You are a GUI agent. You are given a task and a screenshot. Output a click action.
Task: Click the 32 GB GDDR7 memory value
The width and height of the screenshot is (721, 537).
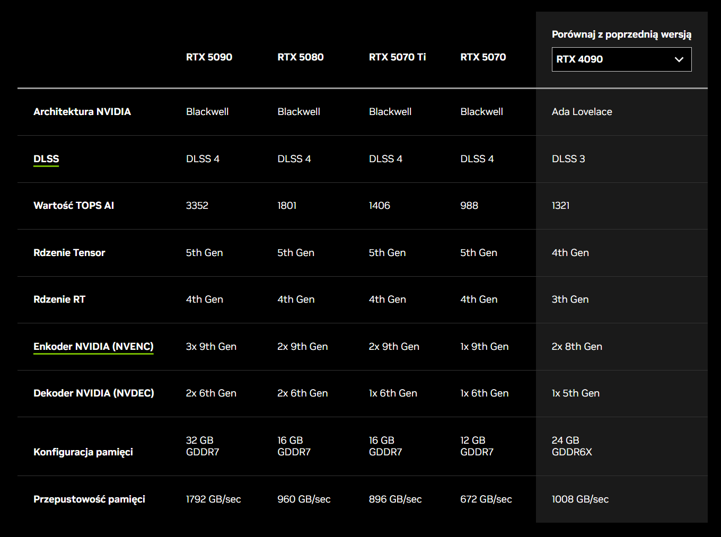coord(203,446)
